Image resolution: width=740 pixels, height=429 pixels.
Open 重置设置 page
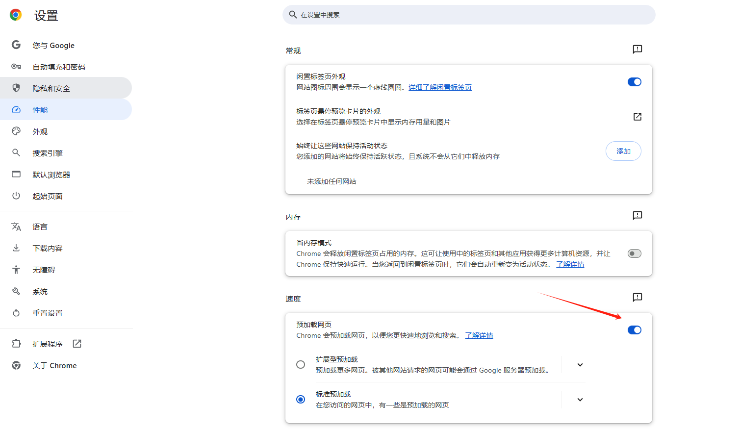point(66,313)
